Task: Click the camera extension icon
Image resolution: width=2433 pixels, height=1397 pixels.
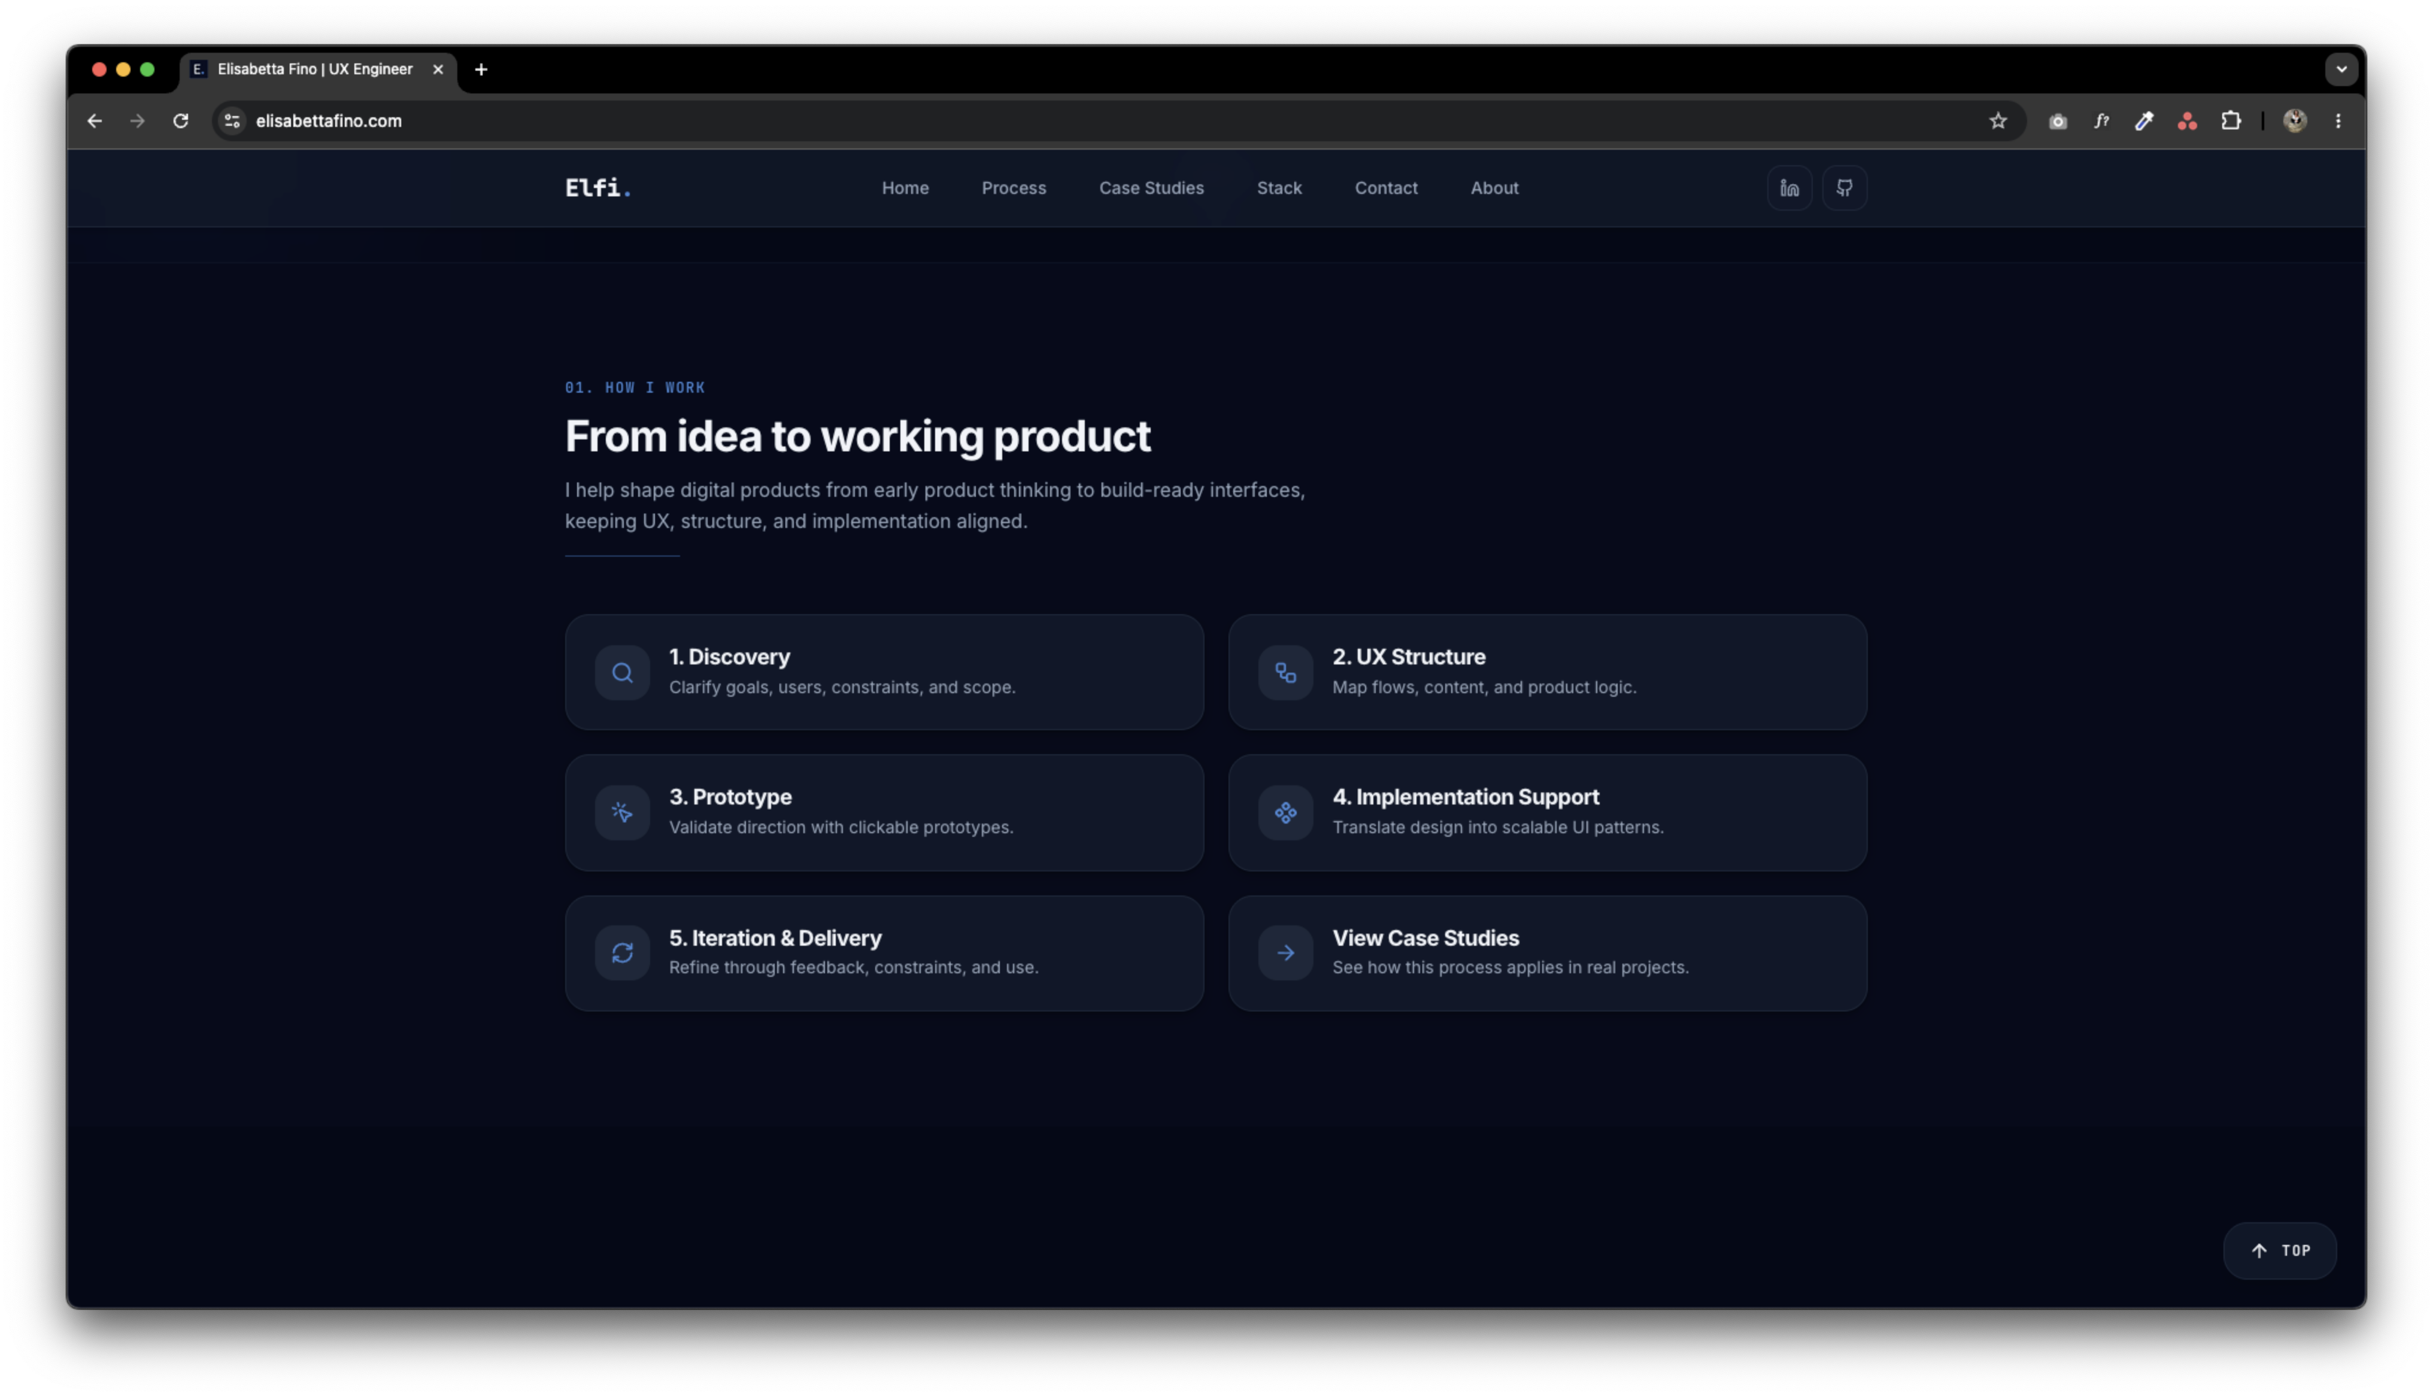Action: click(2057, 121)
